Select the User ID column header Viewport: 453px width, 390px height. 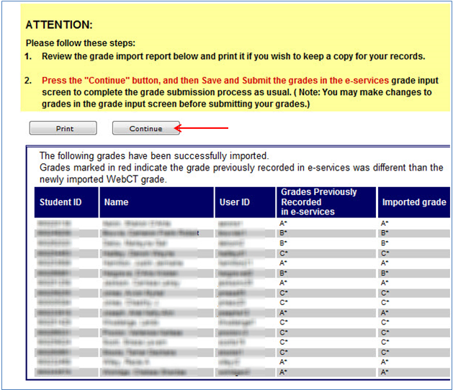pos(245,202)
